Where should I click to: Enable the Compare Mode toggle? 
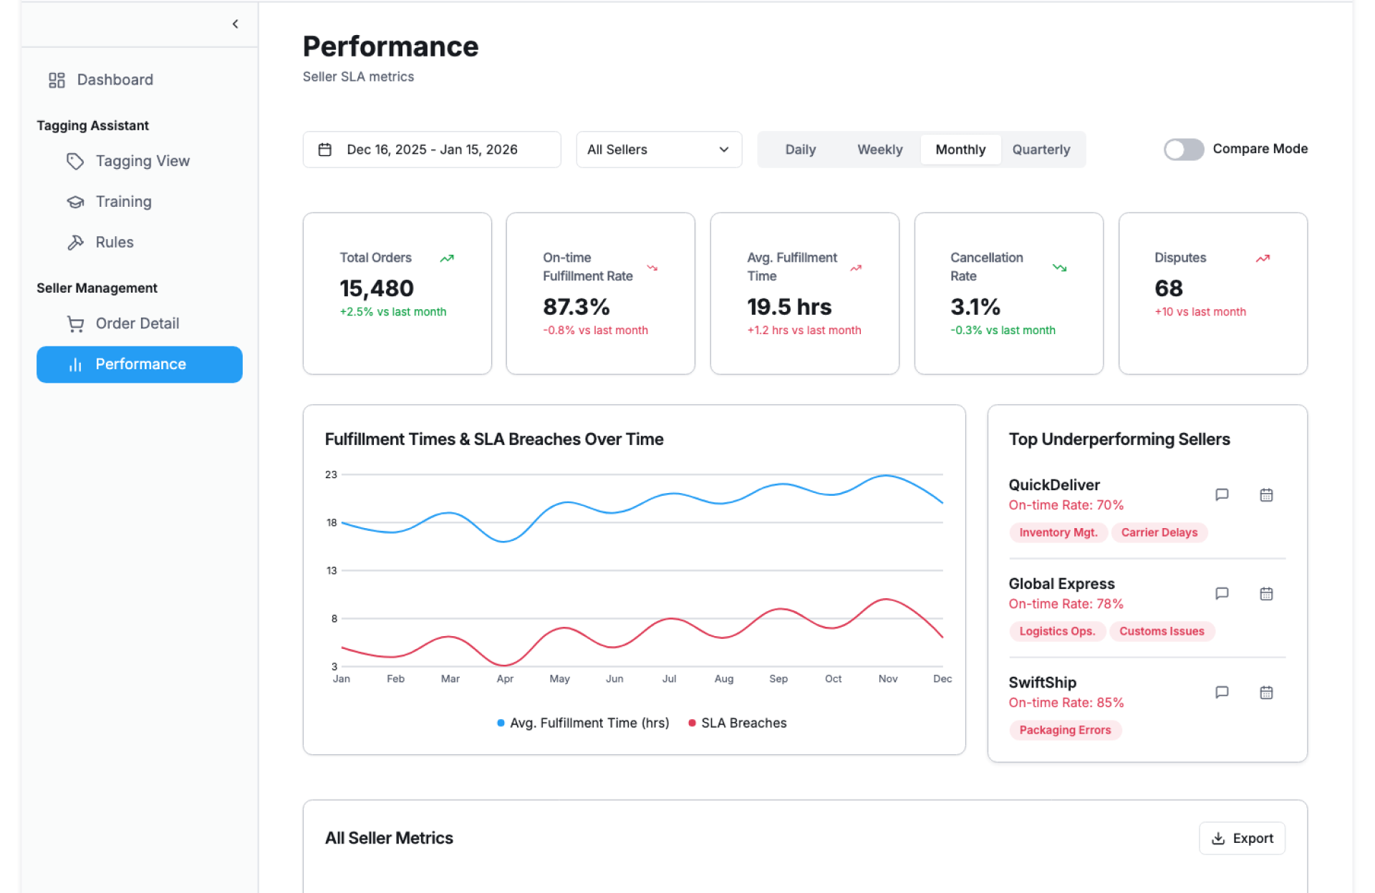1183,149
